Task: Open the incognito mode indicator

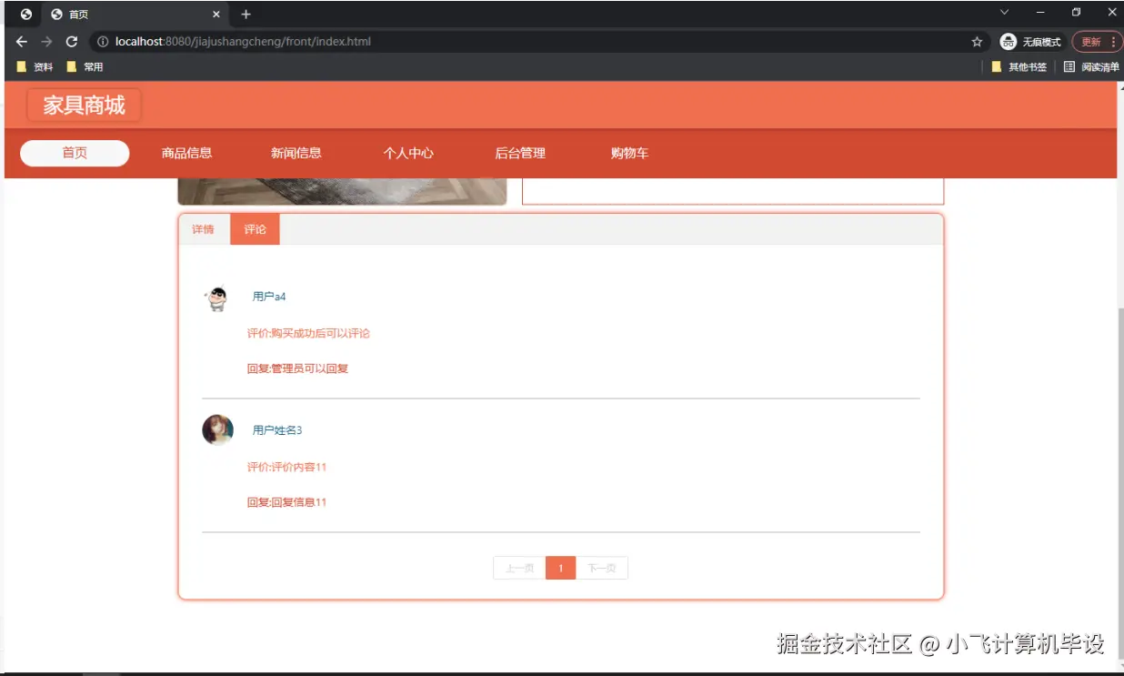Action: click(x=1030, y=42)
